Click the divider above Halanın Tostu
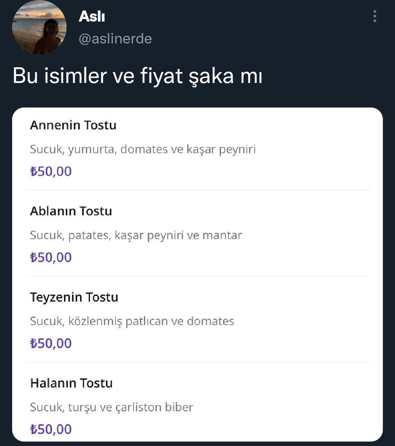Screen dimensions: 395x446 [x=197, y=362]
